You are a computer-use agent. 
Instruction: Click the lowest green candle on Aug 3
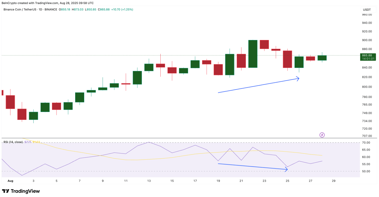33,116
